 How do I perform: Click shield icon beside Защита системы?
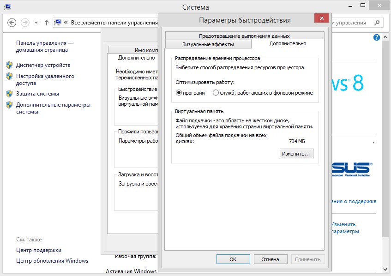tap(9, 94)
